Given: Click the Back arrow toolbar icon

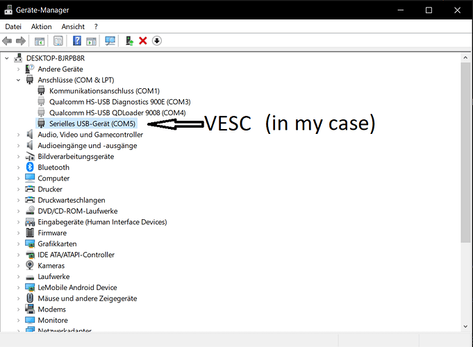Looking at the screenshot, I should (x=7, y=41).
